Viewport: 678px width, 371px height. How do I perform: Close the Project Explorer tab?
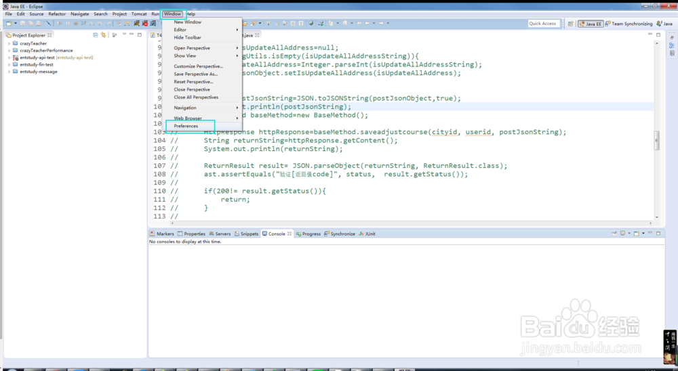[x=49, y=35]
